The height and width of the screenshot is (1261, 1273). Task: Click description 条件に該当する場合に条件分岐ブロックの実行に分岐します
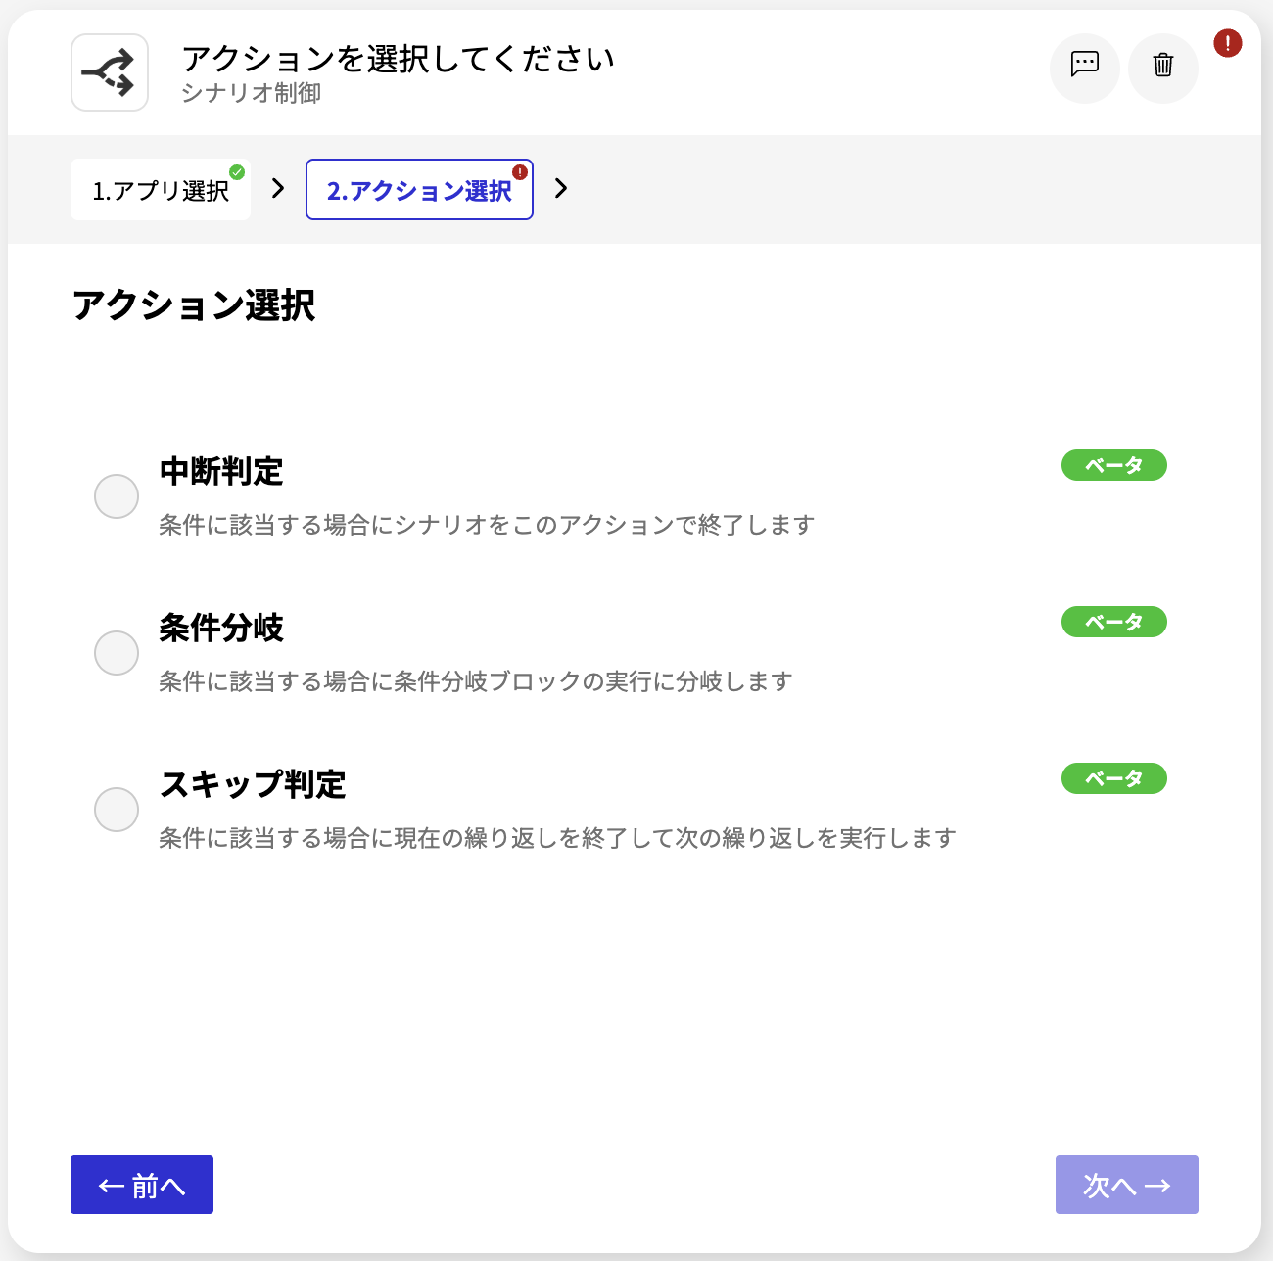pos(476,681)
